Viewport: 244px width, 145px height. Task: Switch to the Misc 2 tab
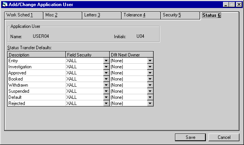[x=63, y=15]
